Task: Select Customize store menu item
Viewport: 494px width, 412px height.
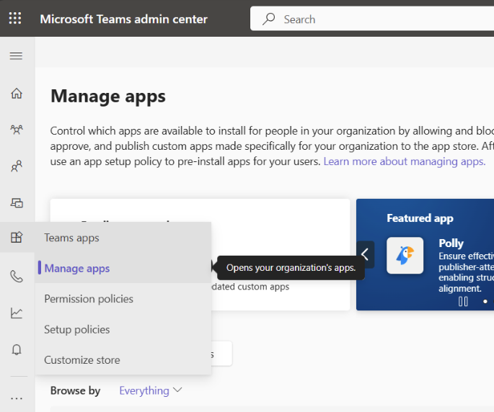Action: 123,359
